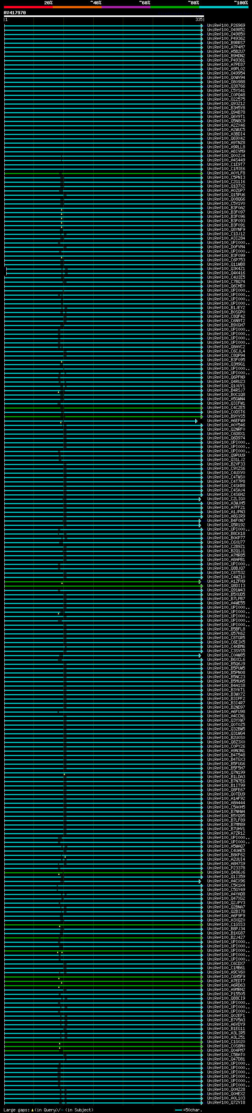Click the UniRef100_Q0HZ28 entry
Image resolution: width=252 pixels, height=1113 pixels.
226,1090
